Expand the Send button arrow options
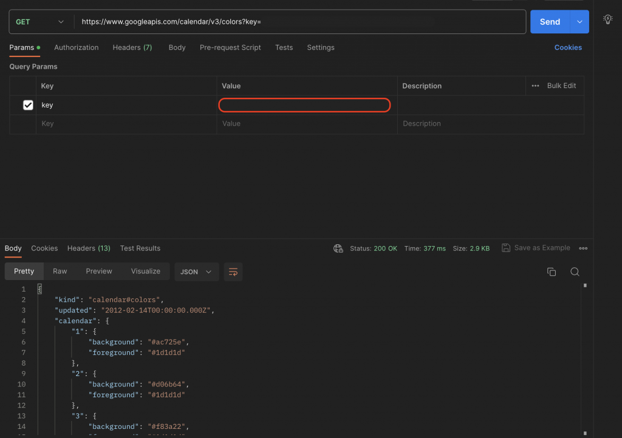The width and height of the screenshot is (622, 438). [579, 22]
